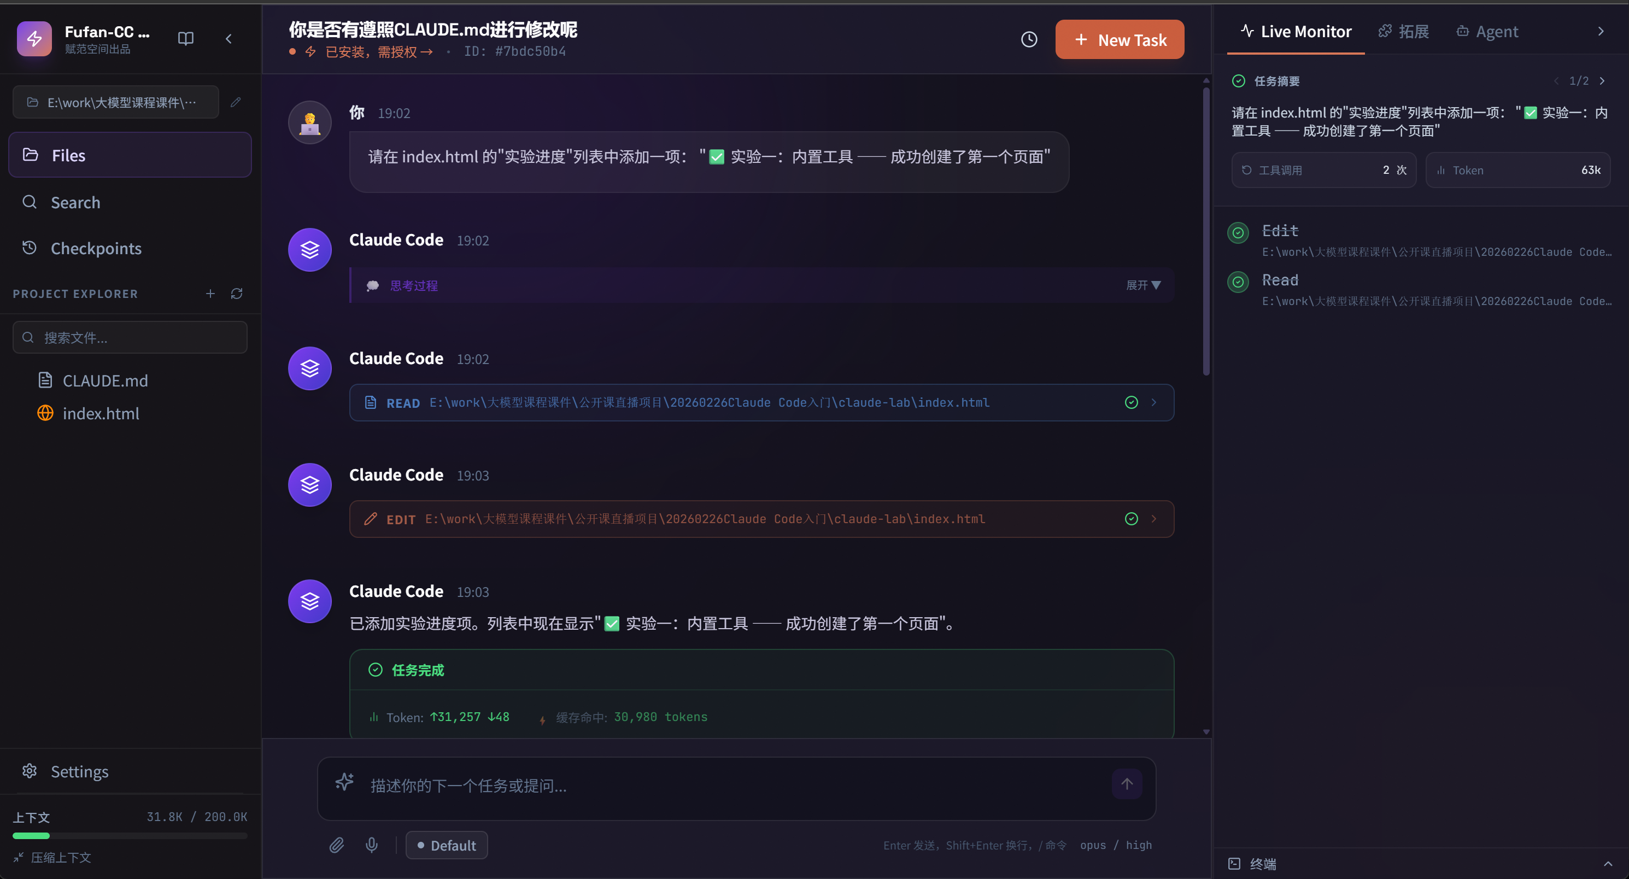
Task: Click the Claude Code avatar at 19:03 EDIT
Action: (310, 485)
